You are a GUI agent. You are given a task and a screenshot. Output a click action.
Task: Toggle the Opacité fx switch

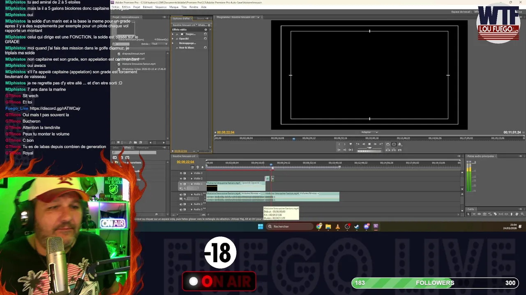[177, 39]
